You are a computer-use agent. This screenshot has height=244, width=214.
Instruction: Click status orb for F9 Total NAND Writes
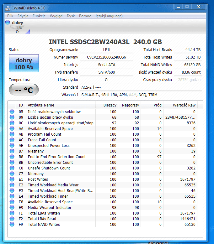(x=12, y=224)
